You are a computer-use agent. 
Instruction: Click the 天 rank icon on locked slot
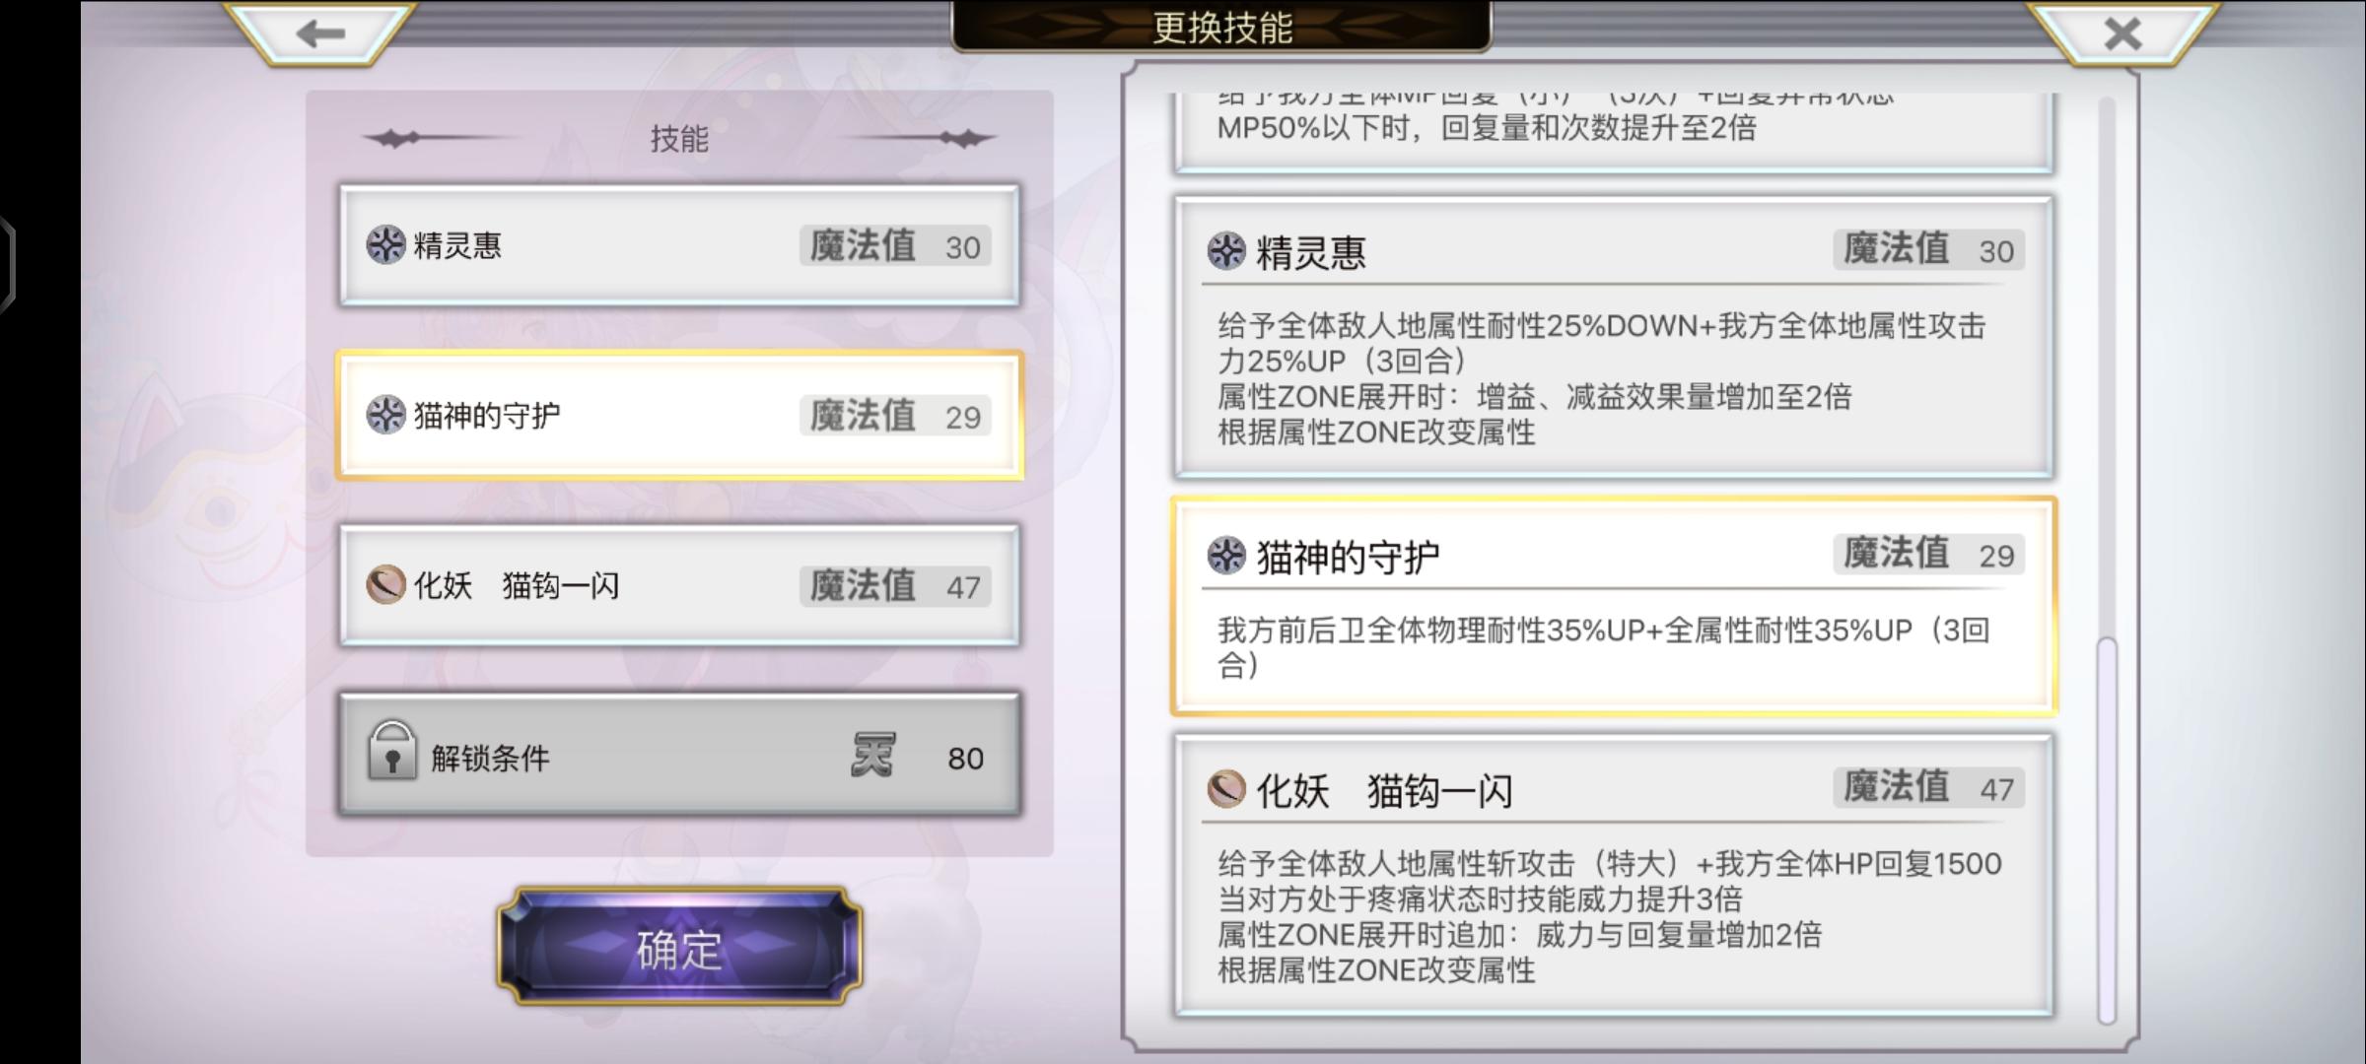872,756
